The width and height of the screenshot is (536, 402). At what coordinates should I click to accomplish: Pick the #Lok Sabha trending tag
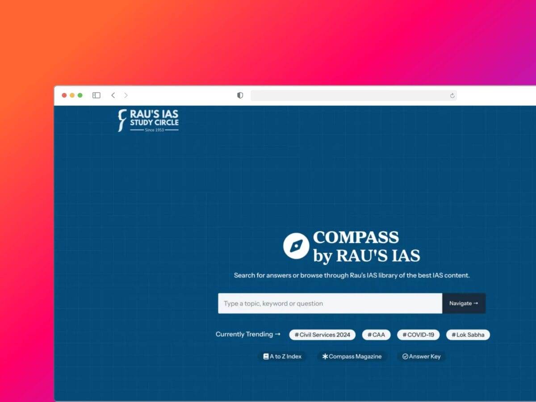coord(468,335)
